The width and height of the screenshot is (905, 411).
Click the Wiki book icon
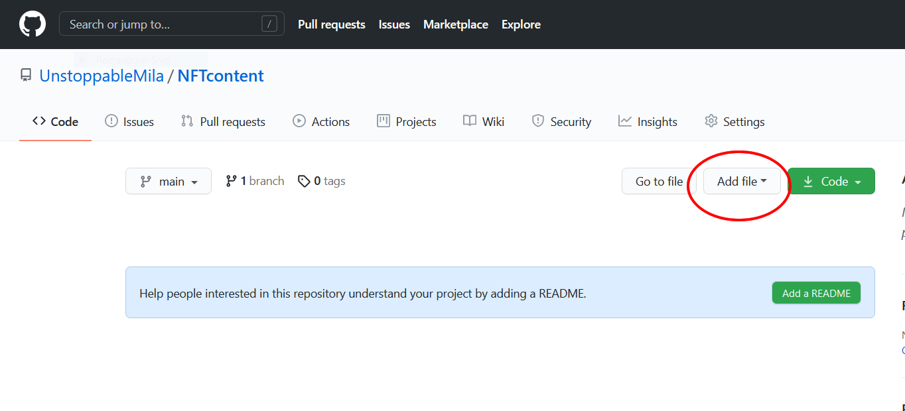click(x=470, y=121)
